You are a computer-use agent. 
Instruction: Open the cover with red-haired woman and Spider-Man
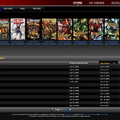pyautogui.click(x=96, y=29)
